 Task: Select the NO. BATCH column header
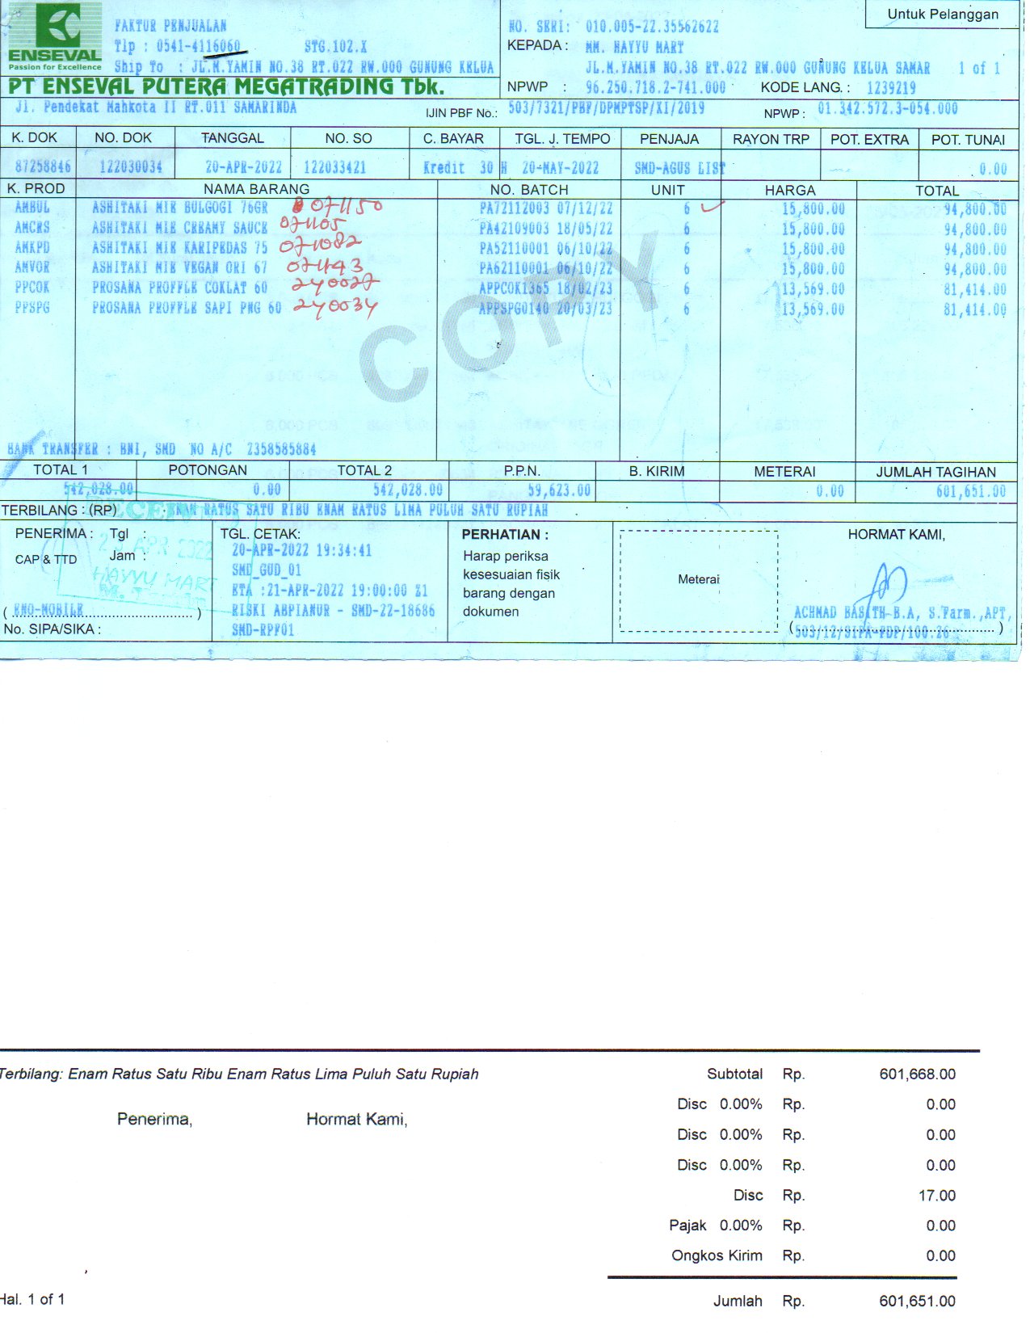click(x=528, y=190)
